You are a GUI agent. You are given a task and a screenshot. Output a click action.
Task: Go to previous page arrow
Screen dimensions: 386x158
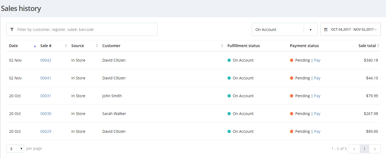pyautogui.click(x=354, y=149)
